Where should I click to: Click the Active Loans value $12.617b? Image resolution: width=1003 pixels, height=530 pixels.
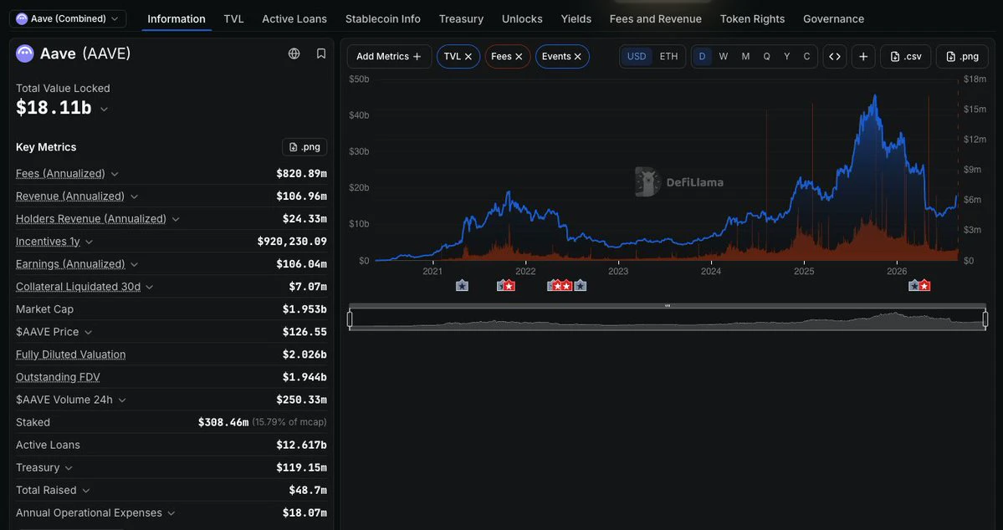click(x=301, y=445)
